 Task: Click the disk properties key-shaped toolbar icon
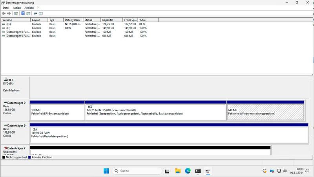coord(35,13)
